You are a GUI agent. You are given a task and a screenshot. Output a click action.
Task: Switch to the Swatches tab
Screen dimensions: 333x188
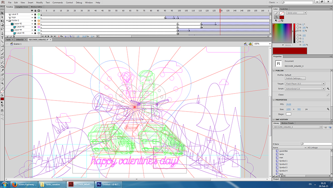pyautogui.click(x=284, y=9)
